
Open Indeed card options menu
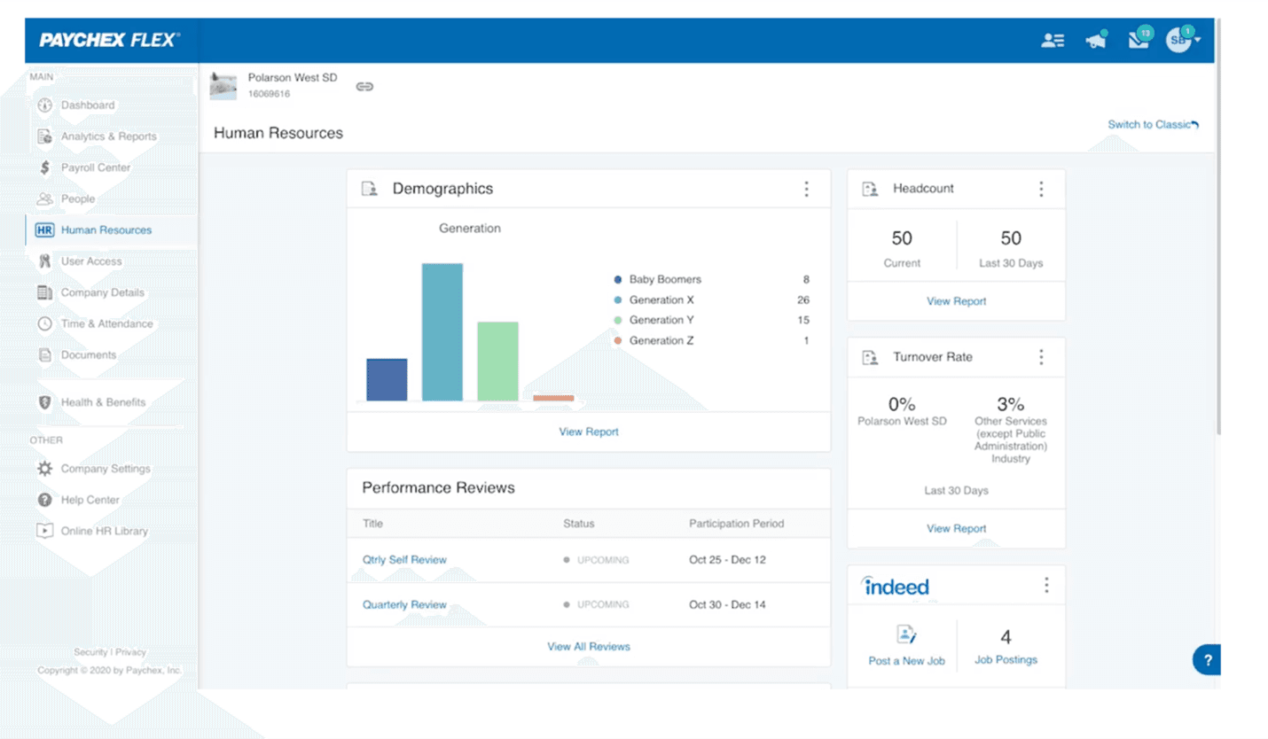click(1046, 585)
